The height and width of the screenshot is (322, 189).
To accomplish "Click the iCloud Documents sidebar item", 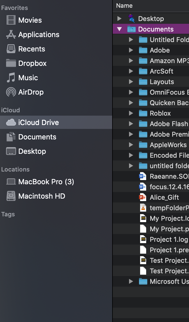I will pyautogui.click(x=37, y=137).
